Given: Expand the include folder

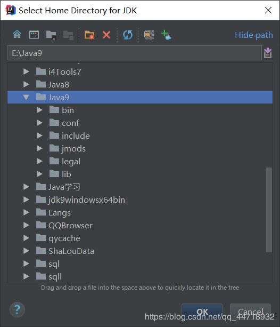Looking at the screenshot, I should [x=39, y=136].
